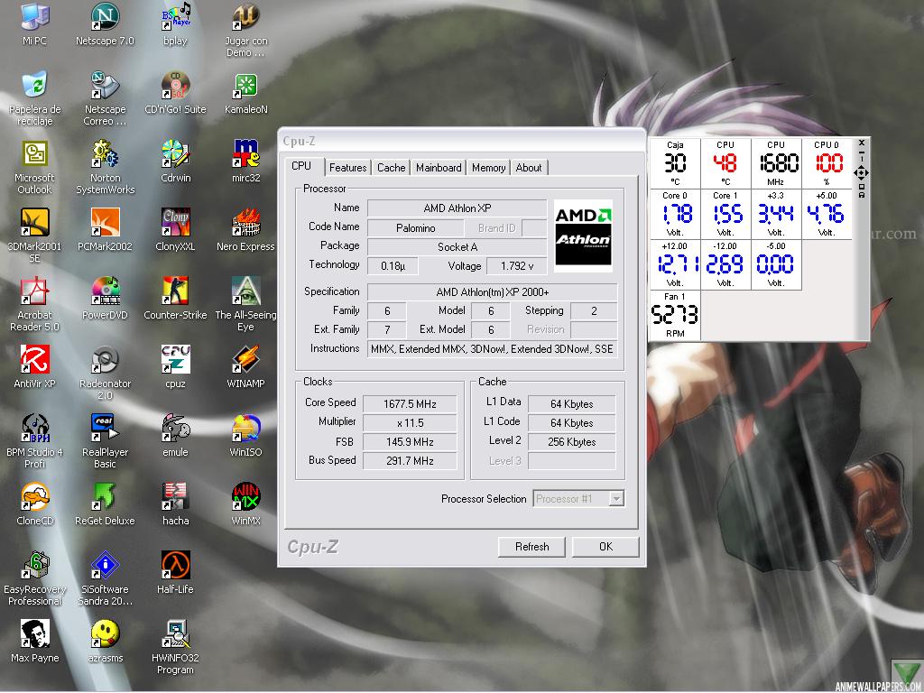The width and height of the screenshot is (924, 693).
Task: Open the mirc32 desktop shortcut
Action: click(245, 154)
